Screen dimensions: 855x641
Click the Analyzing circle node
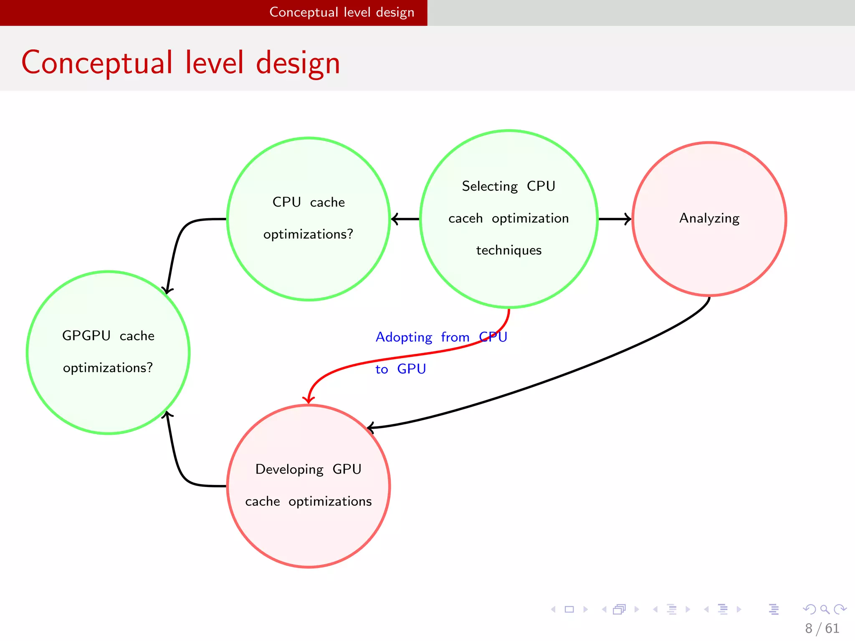[709, 219]
